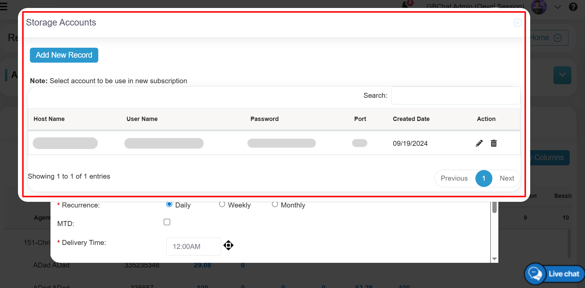The height and width of the screenshot is (288, 585).
Task: Sort by the Created Date column
Action: pos(411,119)
